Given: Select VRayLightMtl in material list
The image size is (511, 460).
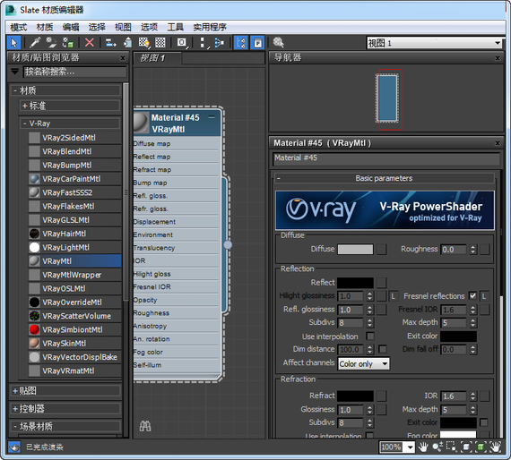Looking at the screenshot, I should [x=74, y=247].
